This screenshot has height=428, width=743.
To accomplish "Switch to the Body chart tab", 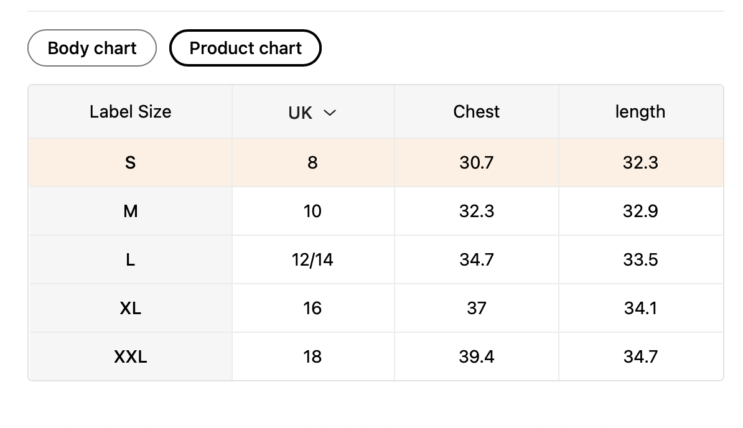I will tap(92, 48).
